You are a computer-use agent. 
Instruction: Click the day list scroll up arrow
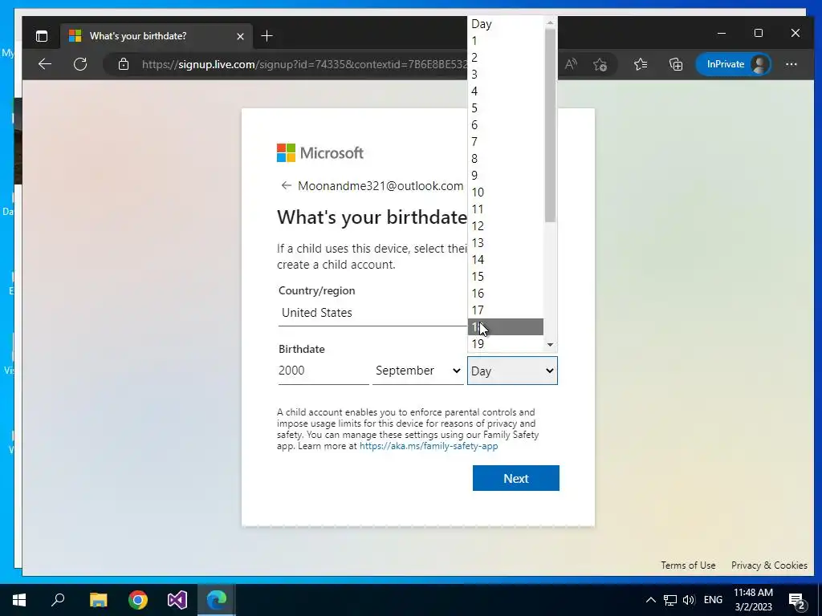tap(550, 22)
